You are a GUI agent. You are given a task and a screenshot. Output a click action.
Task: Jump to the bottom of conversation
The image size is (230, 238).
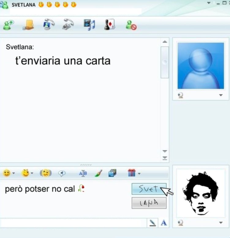[165, 158]
